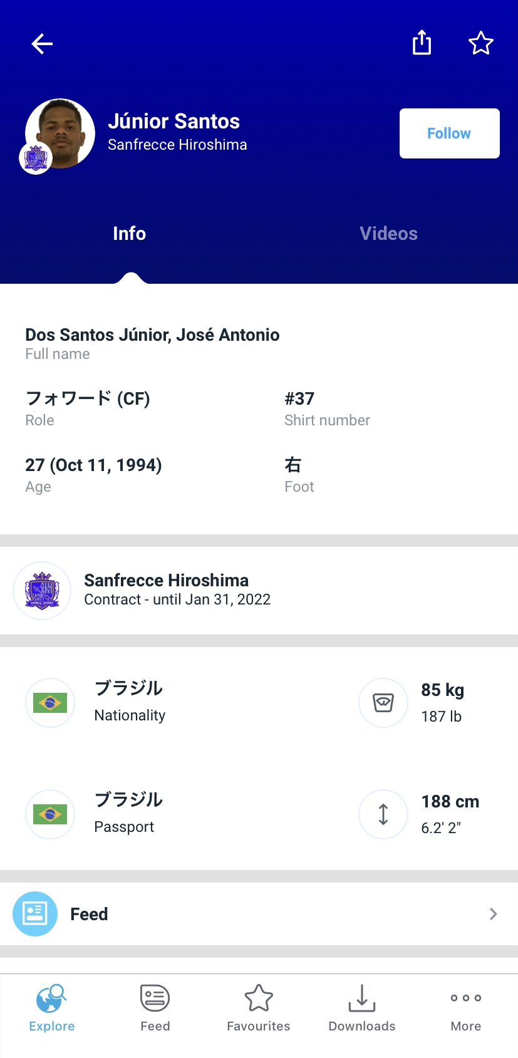Expand the Feed row chevron
Screen dimensions: 518x1058
(x=494, y=914)
